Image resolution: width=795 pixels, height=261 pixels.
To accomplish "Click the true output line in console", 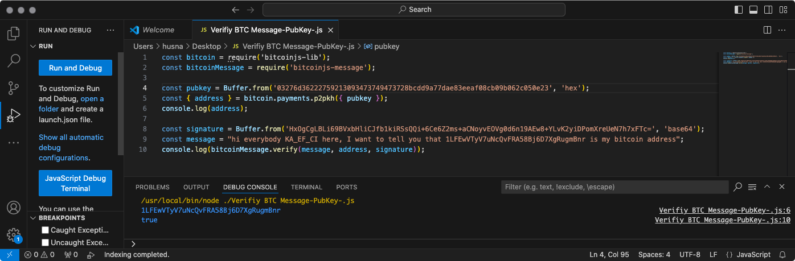I will (149, 219).
